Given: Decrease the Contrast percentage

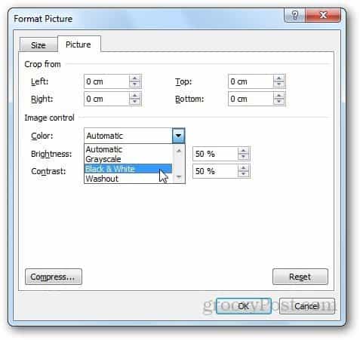Looking at the screenshot, I should click(x=243, y=174).
